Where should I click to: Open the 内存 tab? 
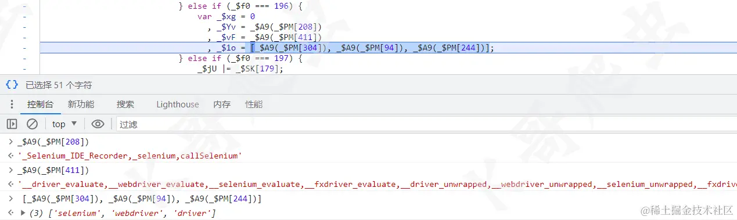pos(222,104)
